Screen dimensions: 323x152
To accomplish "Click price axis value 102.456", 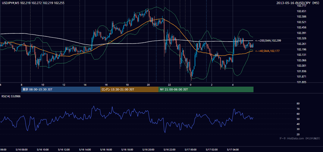I will (302, 27).
